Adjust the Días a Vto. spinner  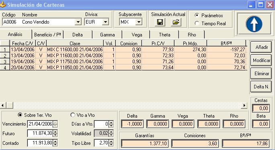coord(111,124)
